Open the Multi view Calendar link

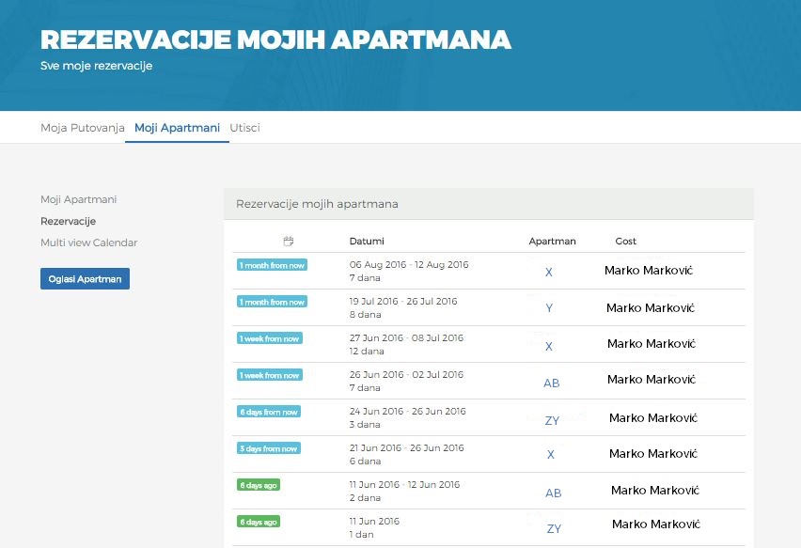(x=88, y=243)
